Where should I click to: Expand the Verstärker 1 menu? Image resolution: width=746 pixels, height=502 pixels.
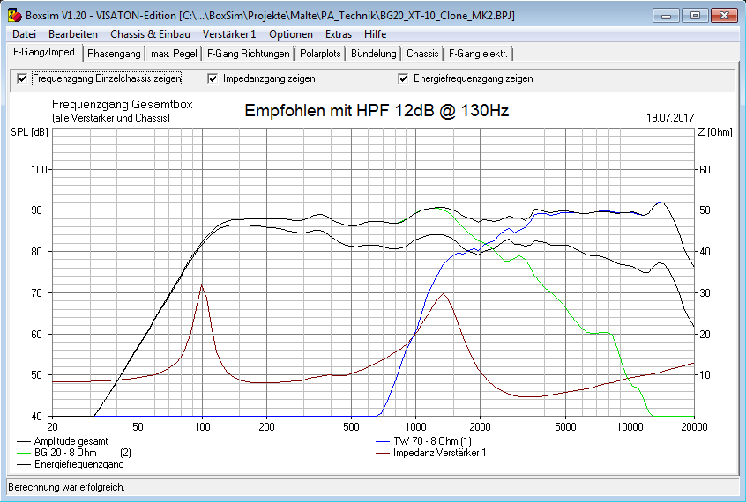(228, 34)
